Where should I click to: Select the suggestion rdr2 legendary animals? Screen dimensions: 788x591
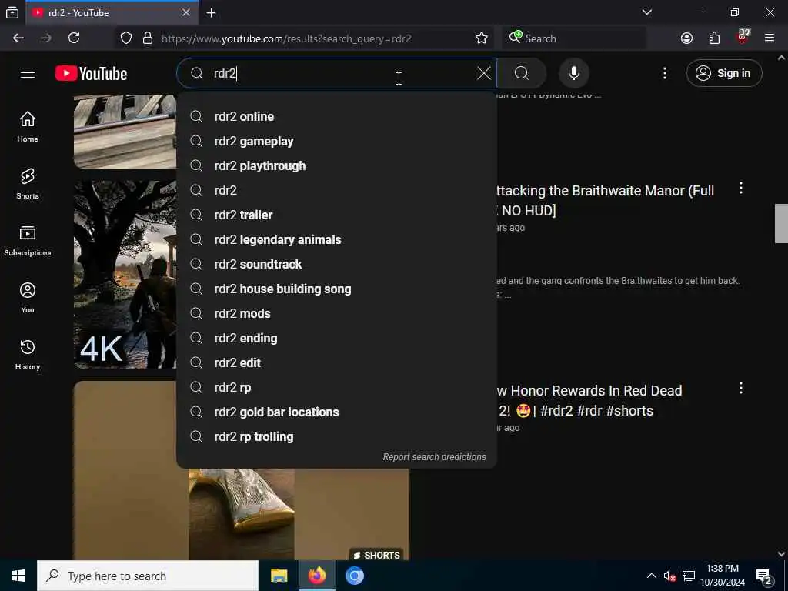click(x=337, y=240)
